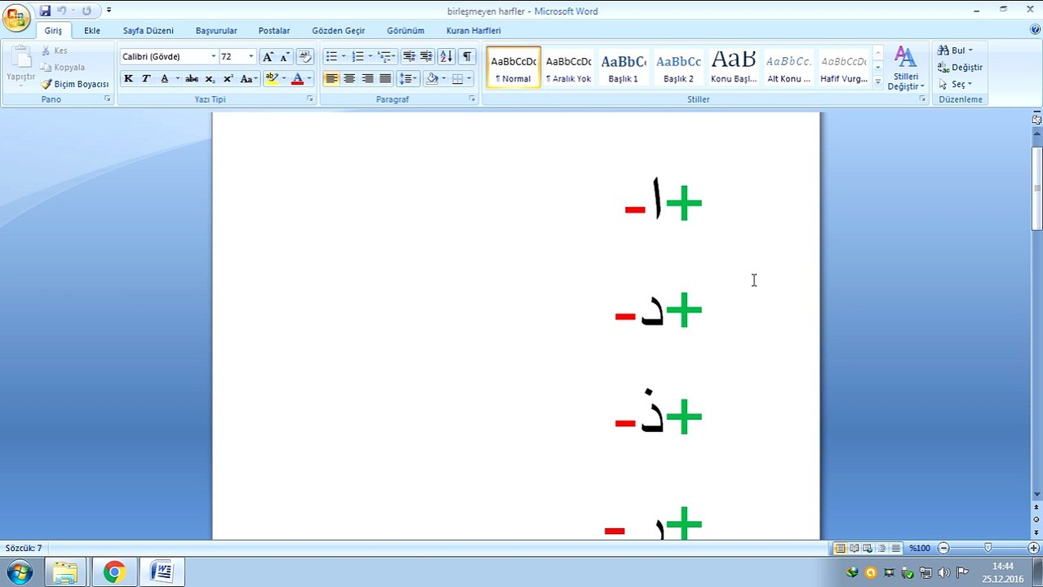
Task: Open the font name dropdown Calibri (Gövde)
Action: (213, 56)
